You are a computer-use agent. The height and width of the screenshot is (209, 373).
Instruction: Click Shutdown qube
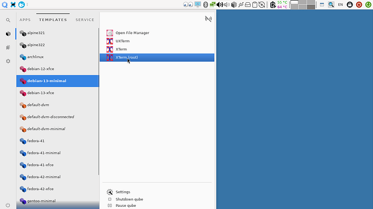[157, 199]
